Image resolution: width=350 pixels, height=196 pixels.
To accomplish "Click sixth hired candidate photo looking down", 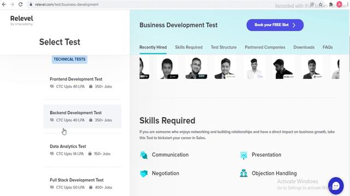I will pos(283,68).
